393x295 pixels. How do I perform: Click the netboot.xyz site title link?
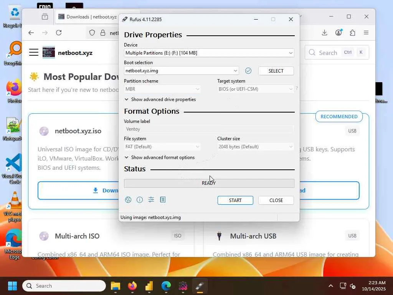(75, 53)
